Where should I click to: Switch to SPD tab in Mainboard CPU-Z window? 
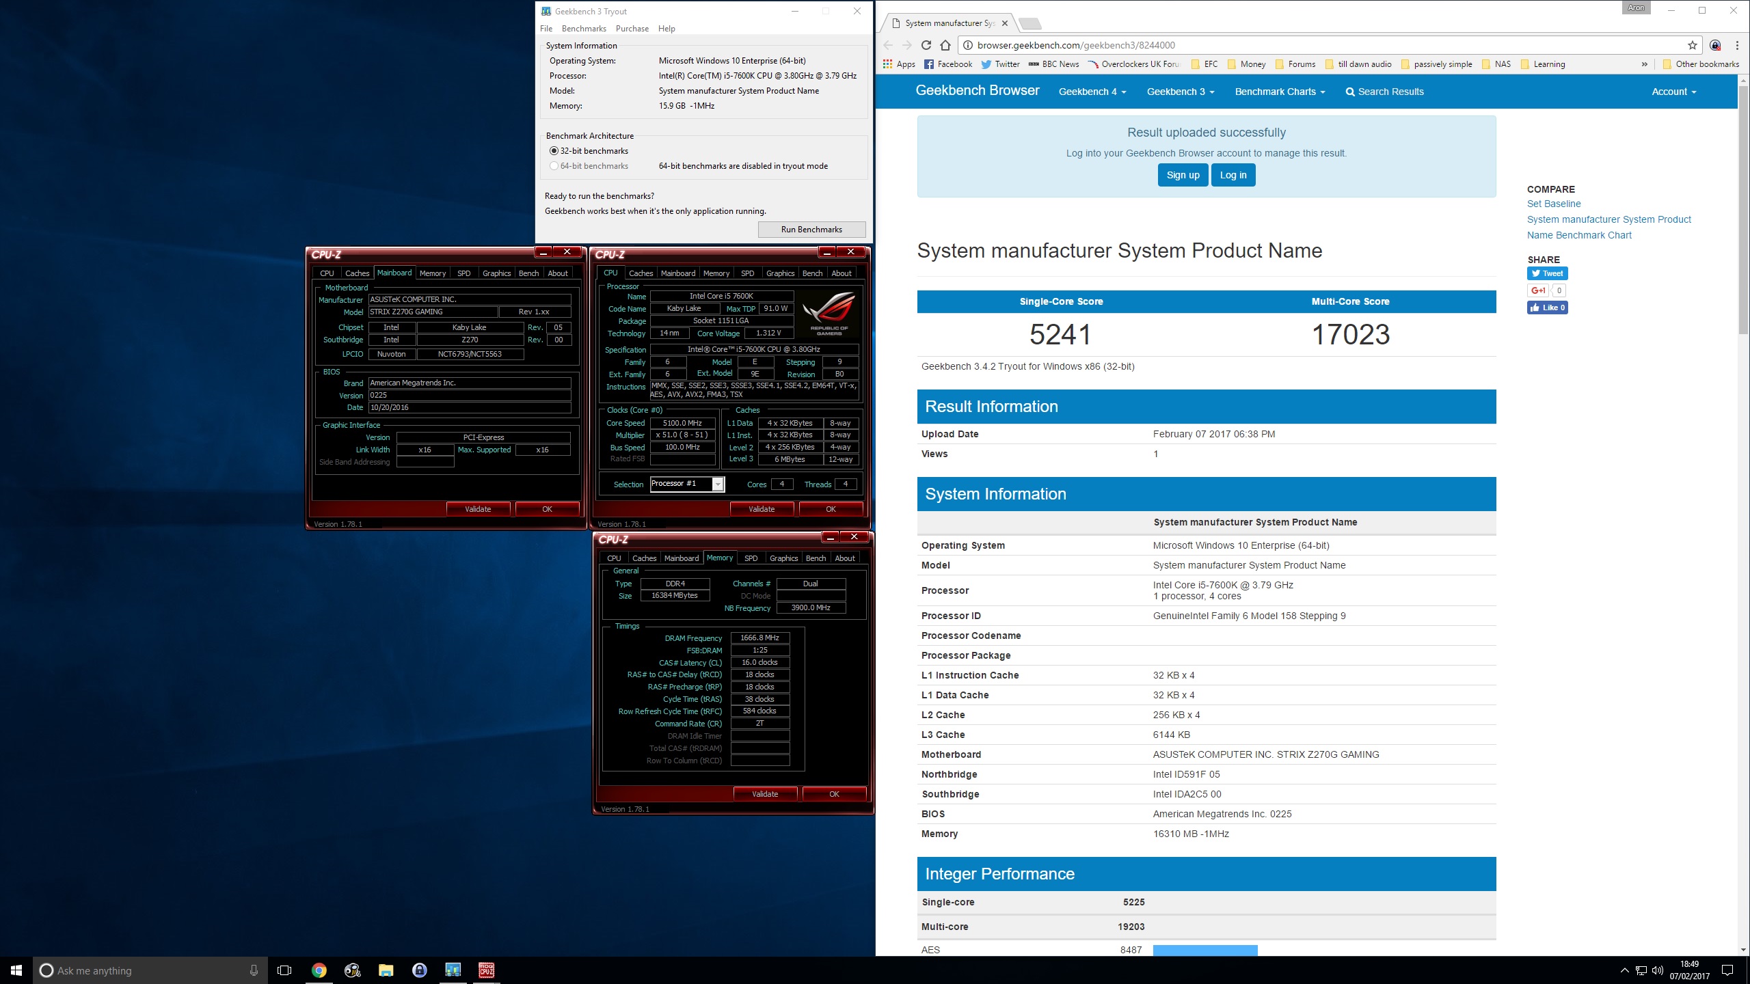tap(464, 273)
